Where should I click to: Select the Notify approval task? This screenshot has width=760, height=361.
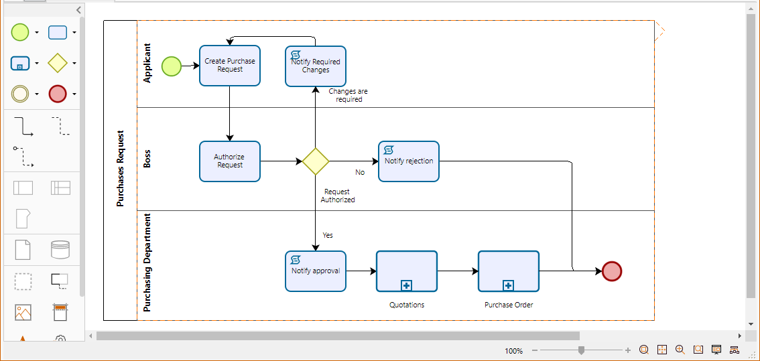(x=316, y=271)
